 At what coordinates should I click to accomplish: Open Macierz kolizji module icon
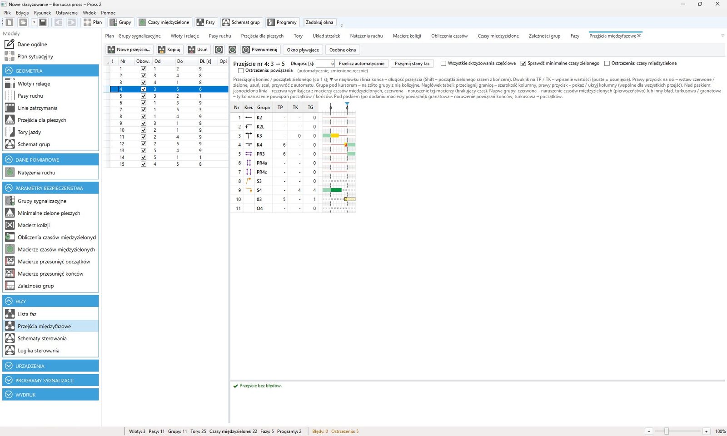click(10, 225)
